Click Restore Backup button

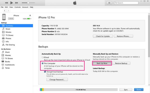click(121, 63)
